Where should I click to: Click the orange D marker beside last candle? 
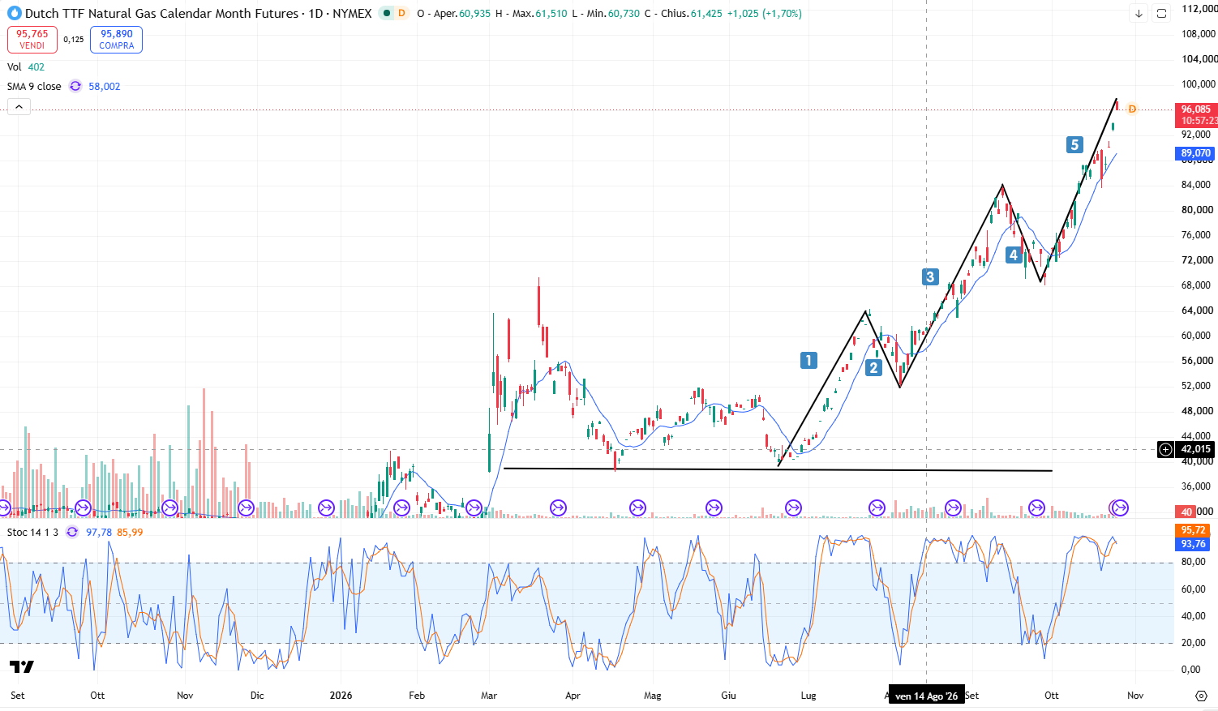(x=1132, y=109)
